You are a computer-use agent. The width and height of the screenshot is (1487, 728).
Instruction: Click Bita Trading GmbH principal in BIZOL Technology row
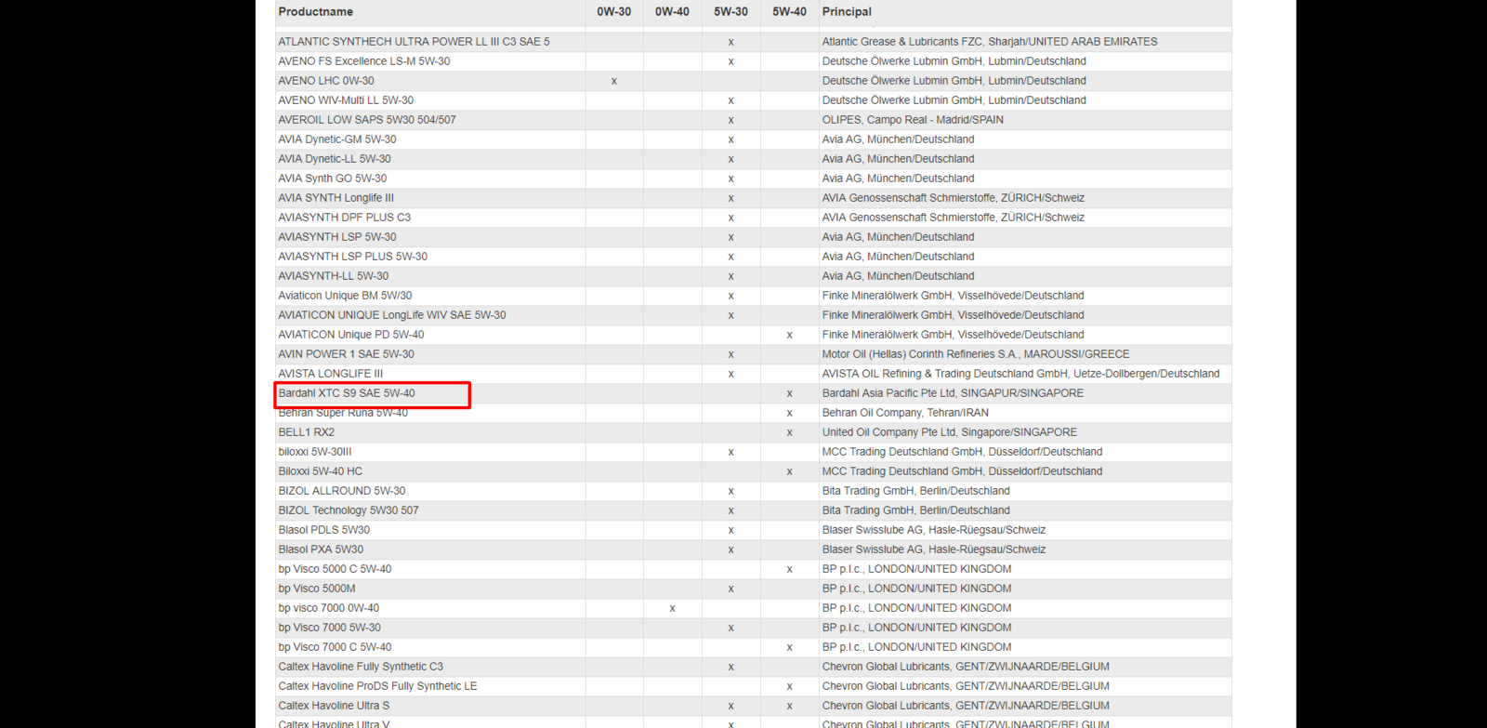[915, 510]
